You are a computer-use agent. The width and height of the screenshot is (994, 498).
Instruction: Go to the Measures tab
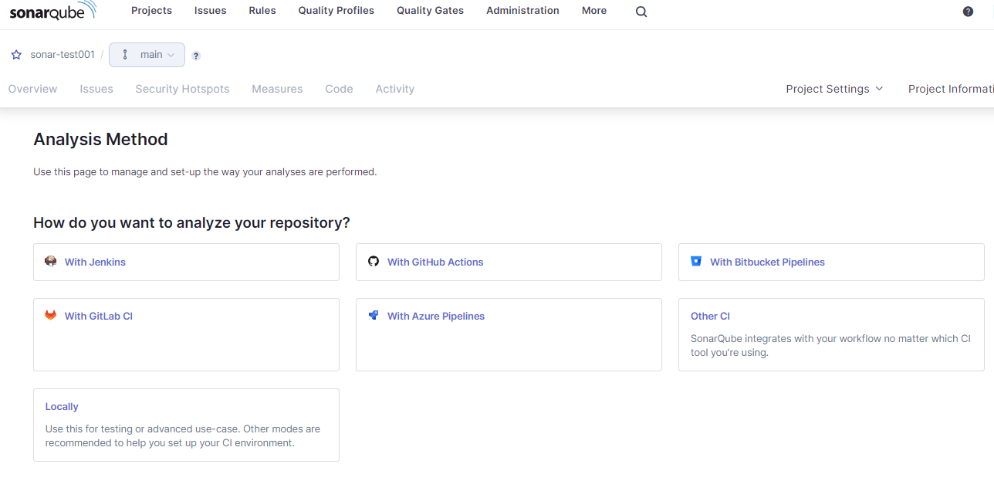point(277,89)
